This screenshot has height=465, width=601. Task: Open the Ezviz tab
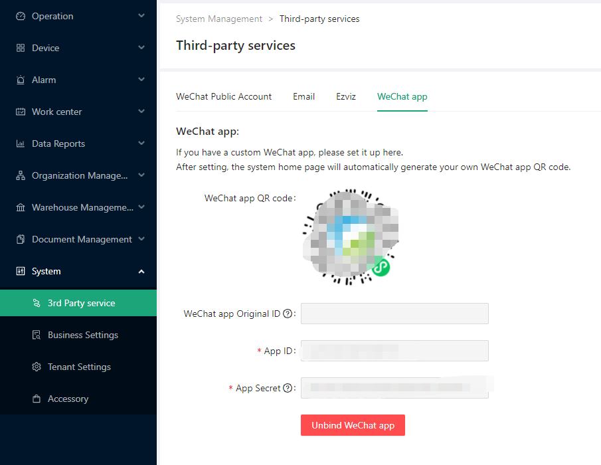point(346,96)
